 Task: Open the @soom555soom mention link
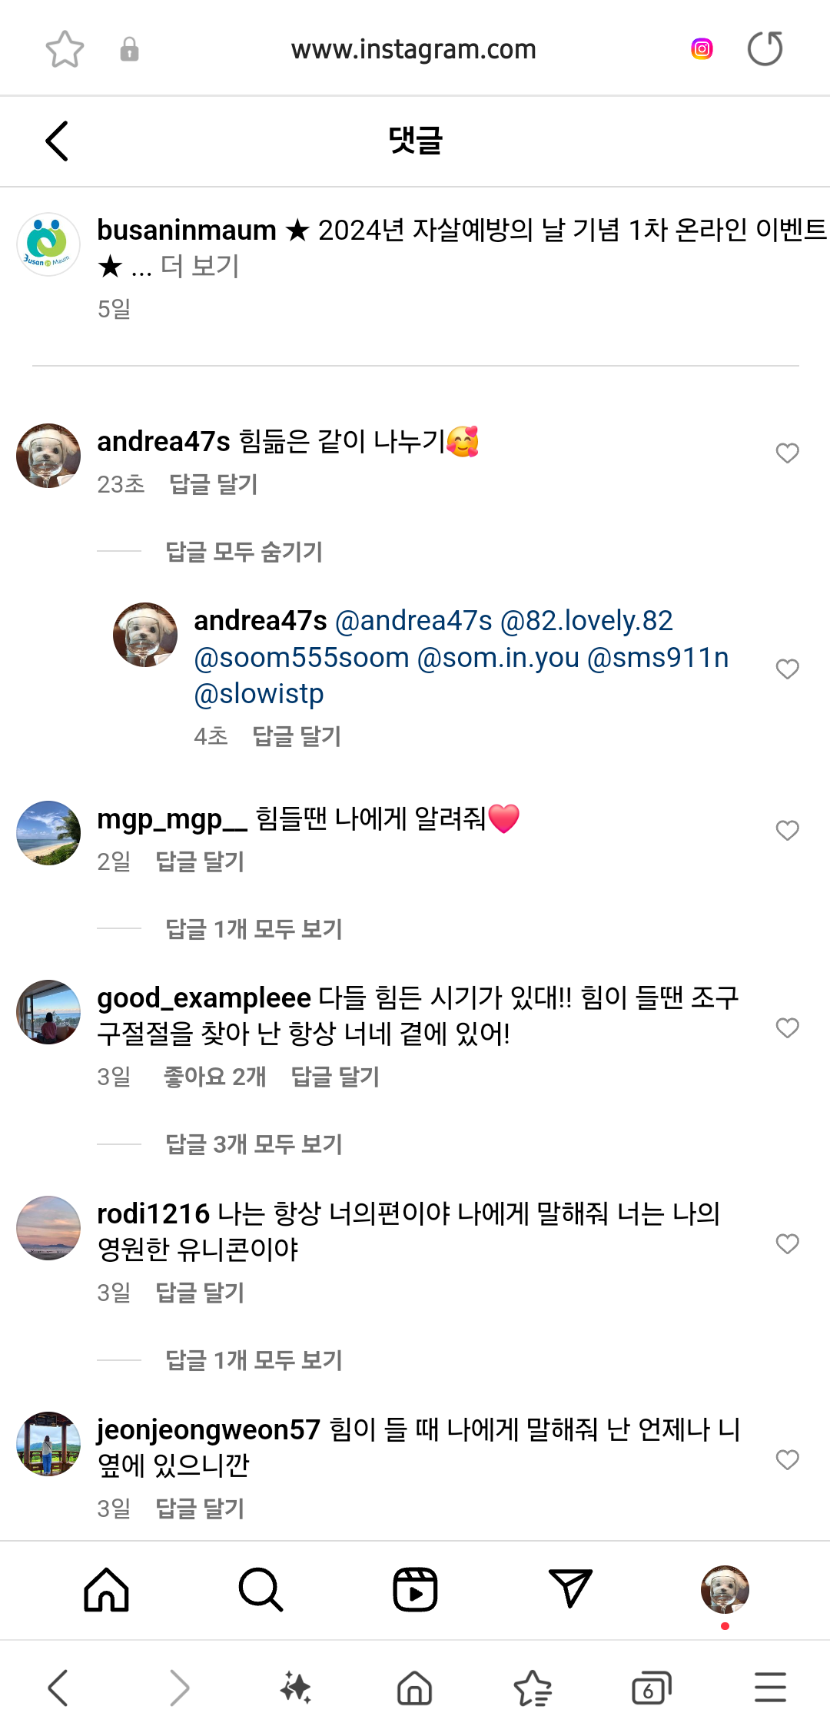click(x=301, y=658)
